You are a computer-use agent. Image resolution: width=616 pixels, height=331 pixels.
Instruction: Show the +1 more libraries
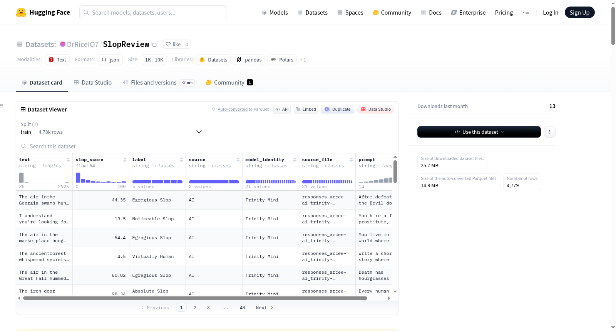tap(303, 60)
